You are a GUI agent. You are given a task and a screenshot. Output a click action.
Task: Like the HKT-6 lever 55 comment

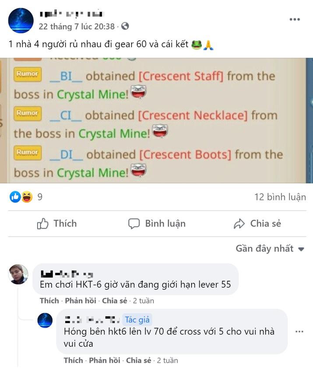click(49, 301)
